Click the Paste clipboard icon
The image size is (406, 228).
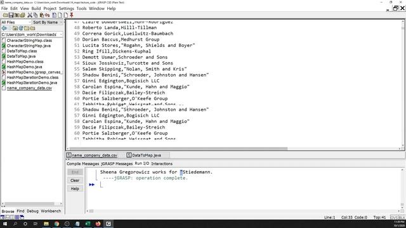pyautogui.click(x=41, y=15)
